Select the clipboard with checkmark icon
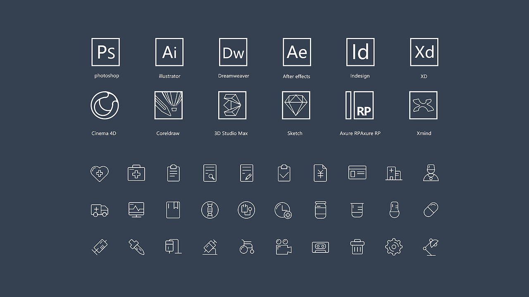The image size is (529, 297). [x=284, y=173]
